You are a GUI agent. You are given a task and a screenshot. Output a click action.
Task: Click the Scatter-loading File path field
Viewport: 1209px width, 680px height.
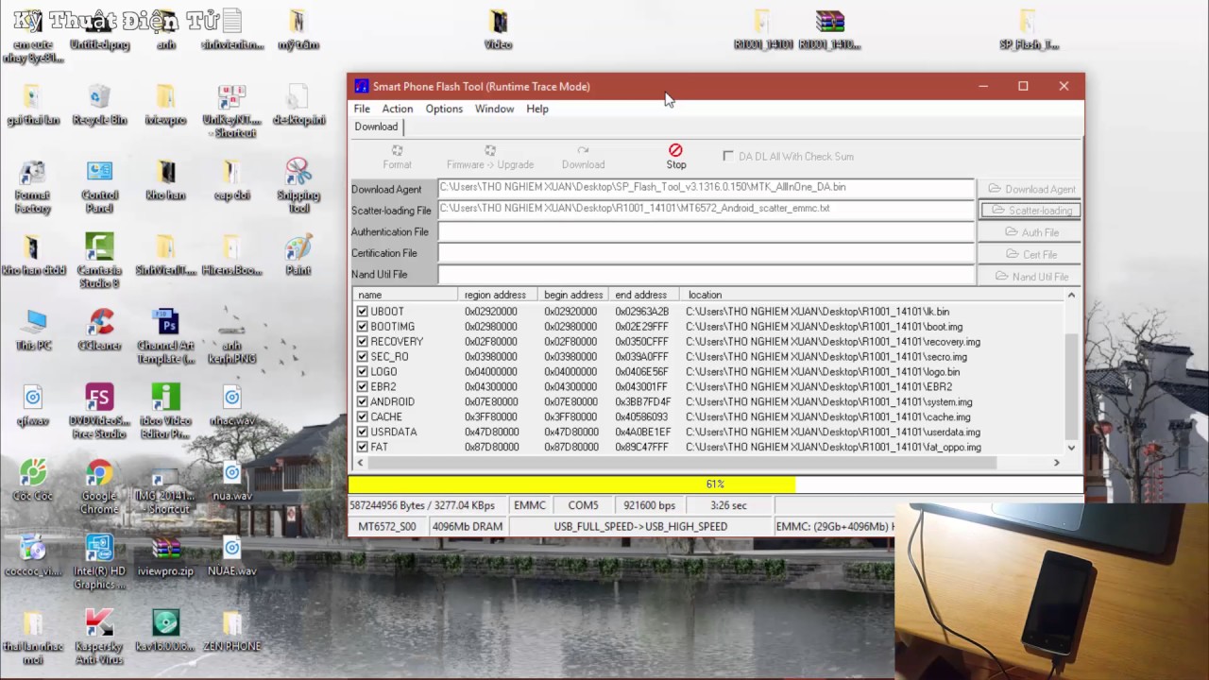[706, 209]
